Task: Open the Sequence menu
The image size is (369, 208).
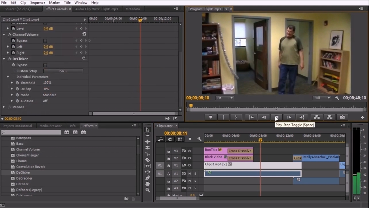Action: (38, 2)
